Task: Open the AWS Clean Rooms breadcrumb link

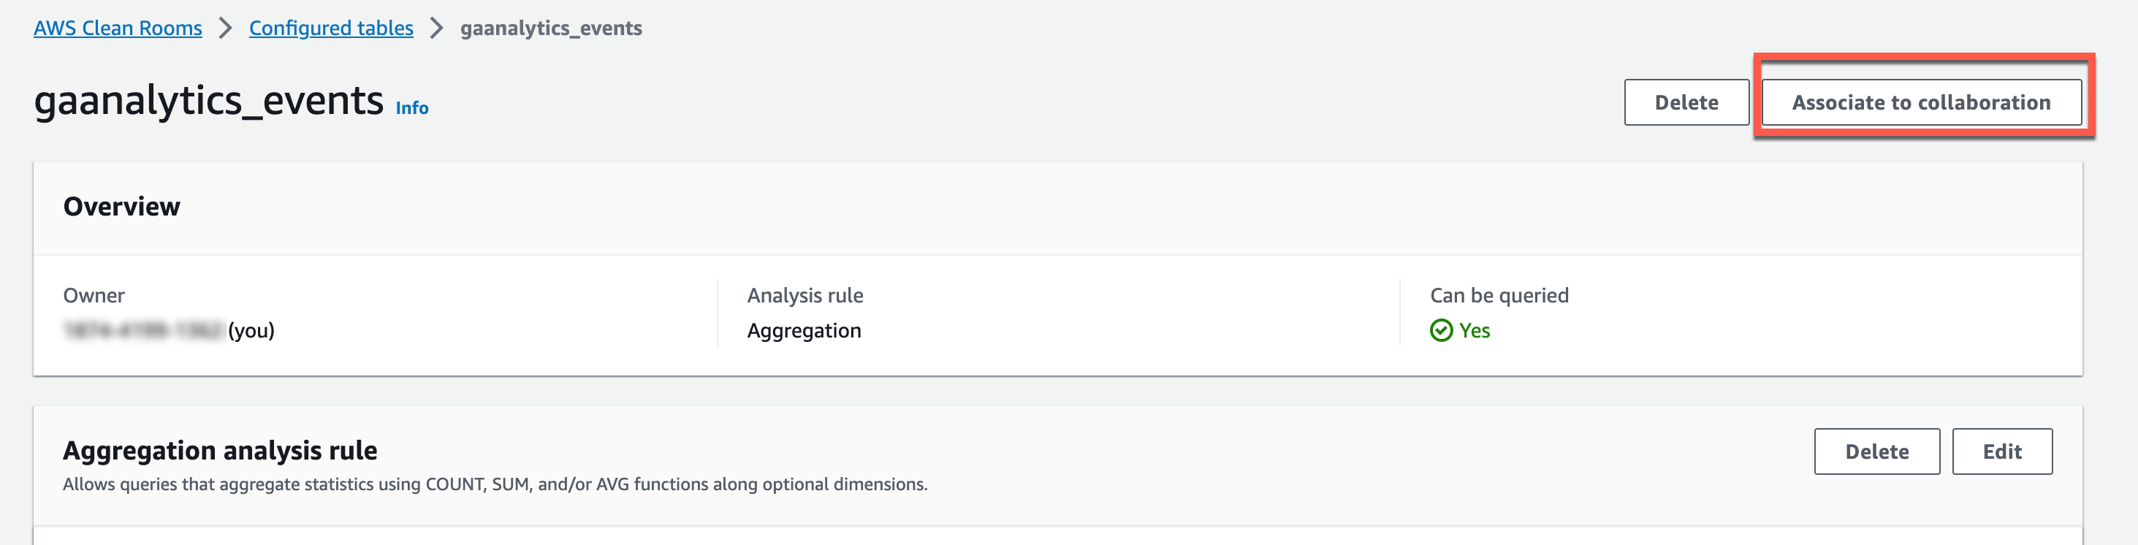Action: [117, 28]
